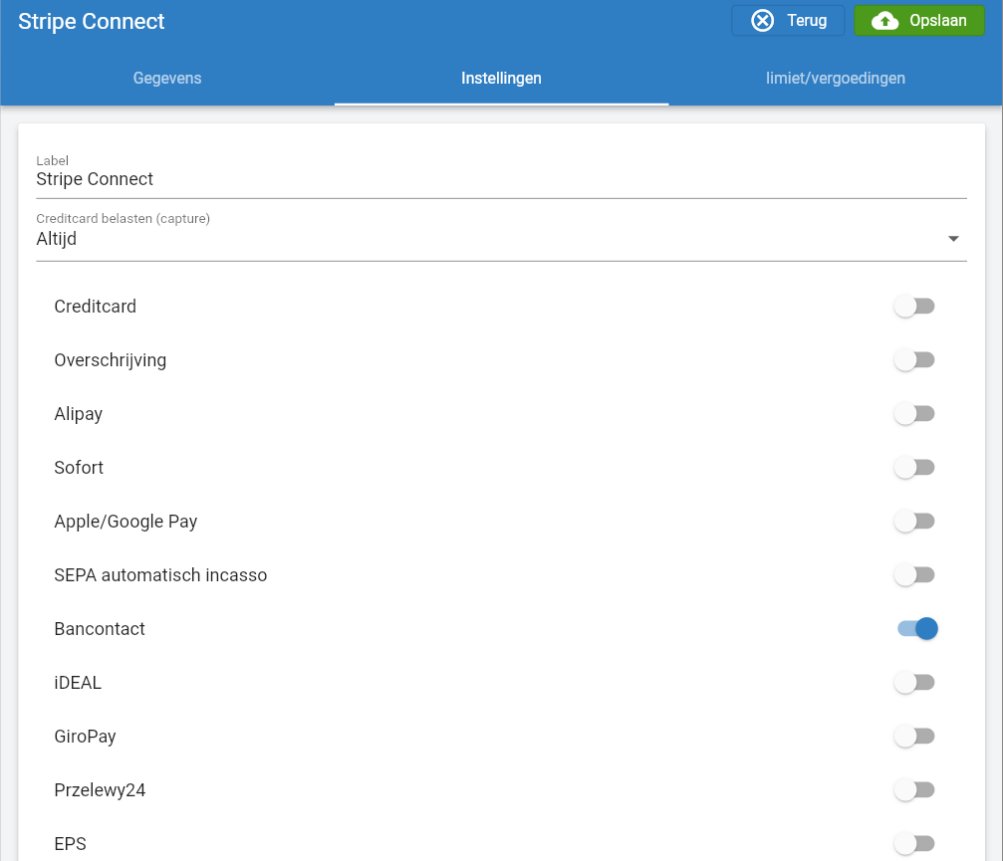Save settings with the Opslaan button
Viewport: 1003px width, 861px height.
tap(919, 21)
